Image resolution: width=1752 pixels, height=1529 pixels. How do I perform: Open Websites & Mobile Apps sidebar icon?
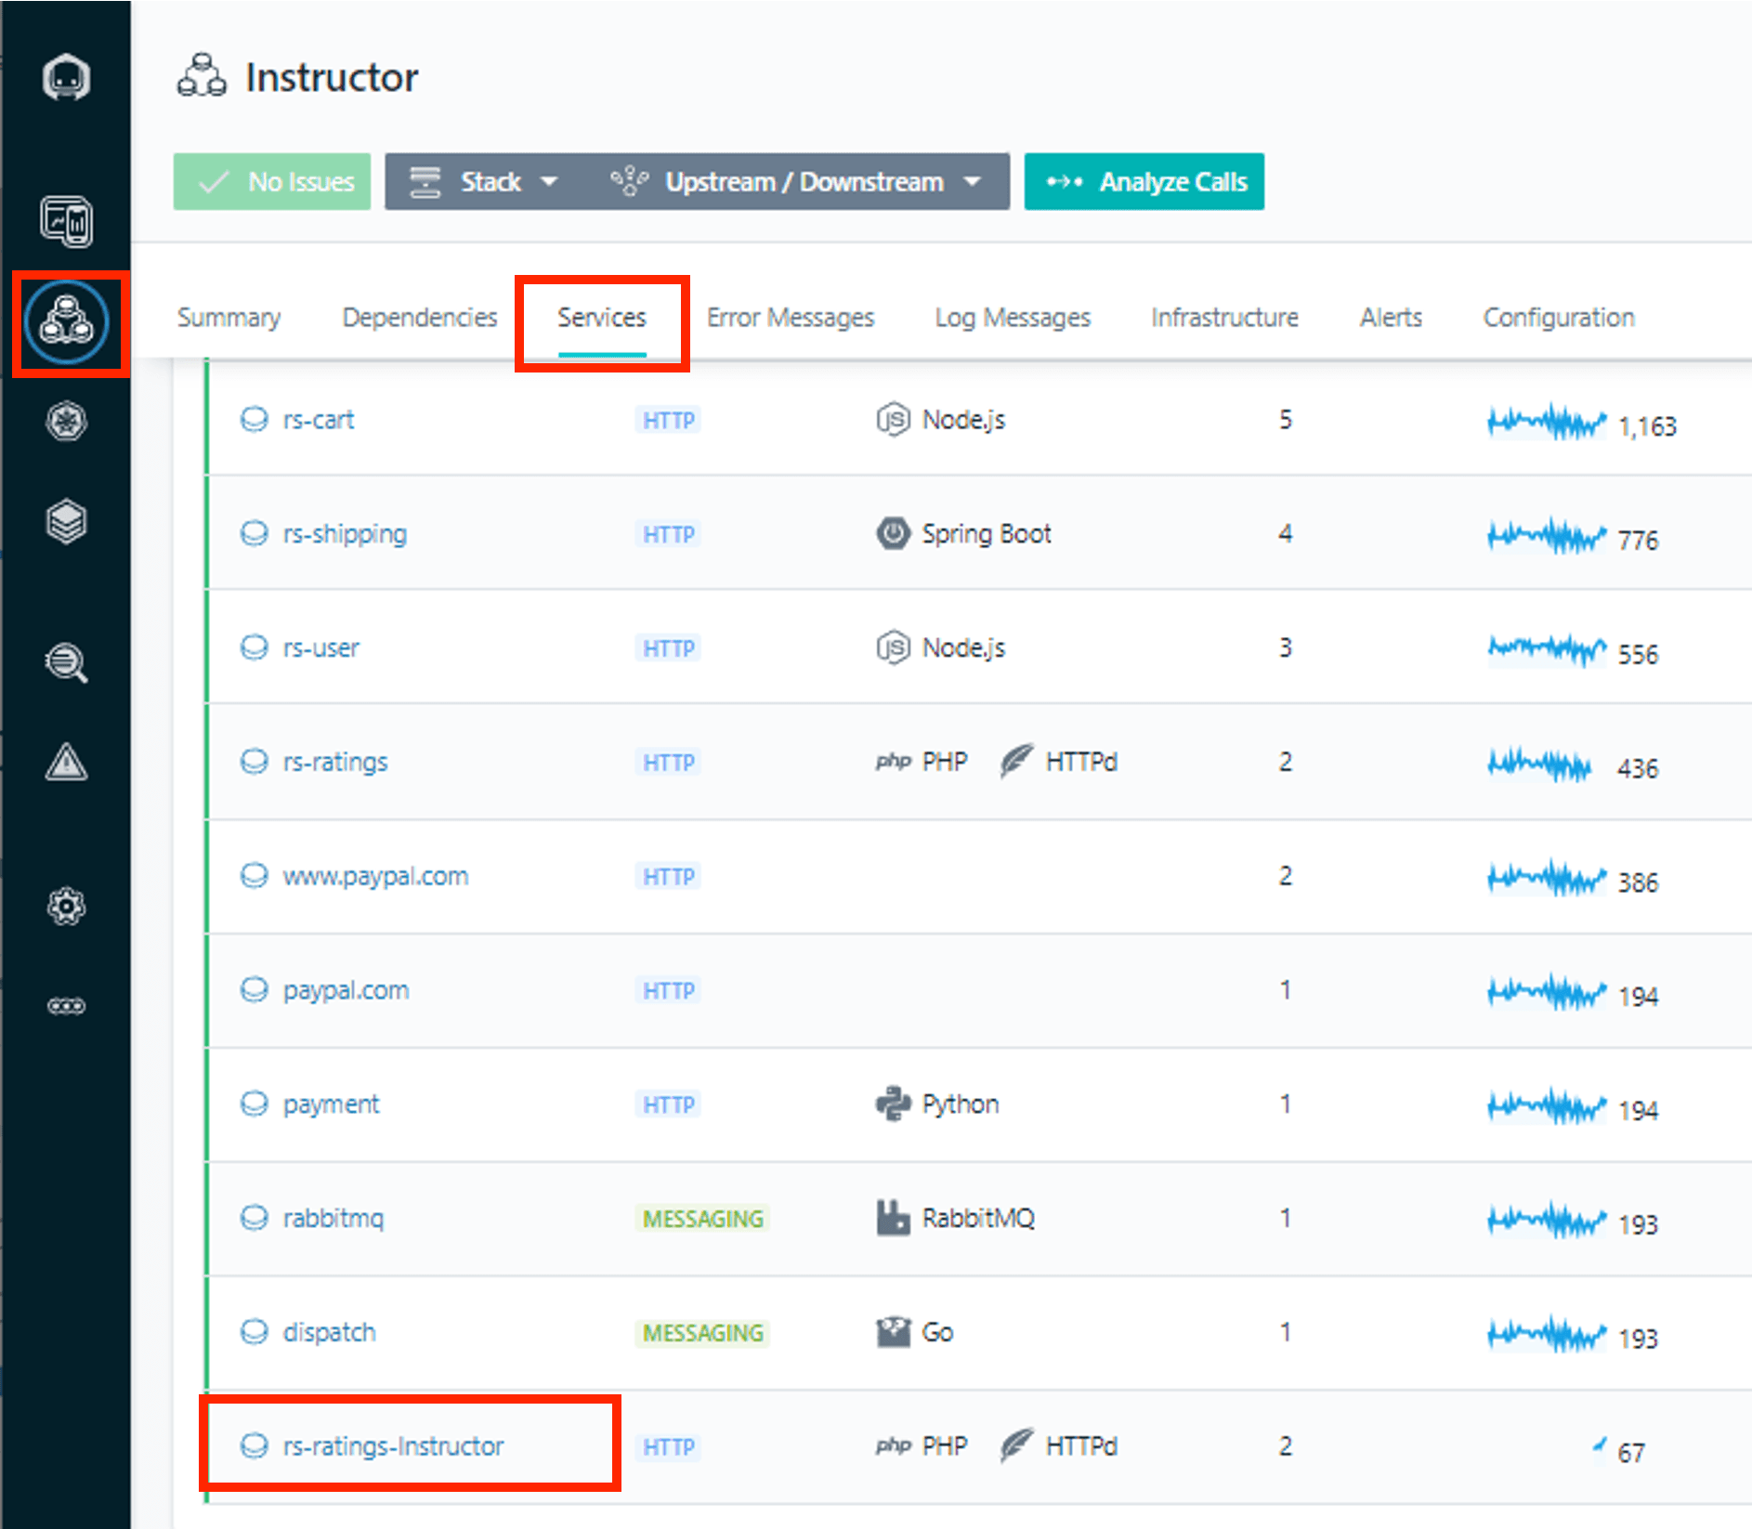point(66,222)
